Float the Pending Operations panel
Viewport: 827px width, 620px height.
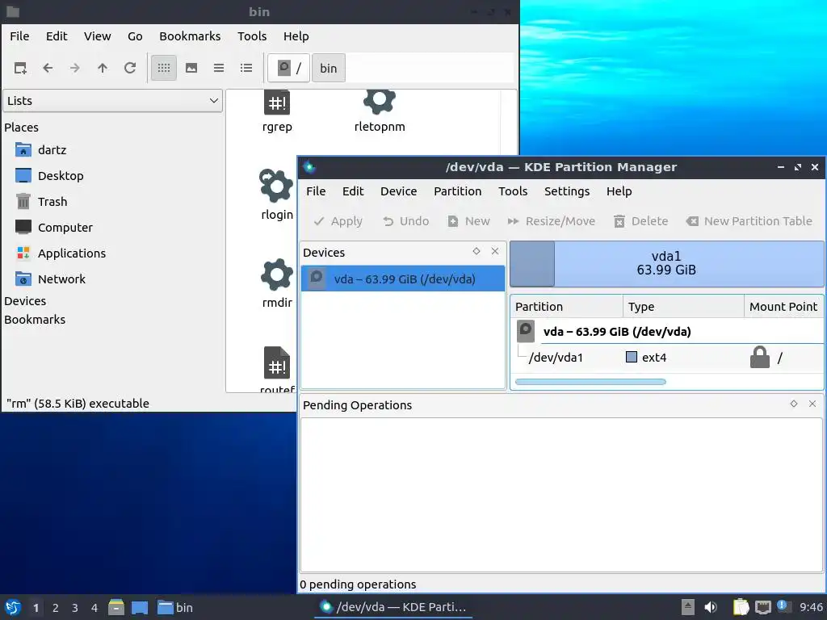click(x=794, y=404)
